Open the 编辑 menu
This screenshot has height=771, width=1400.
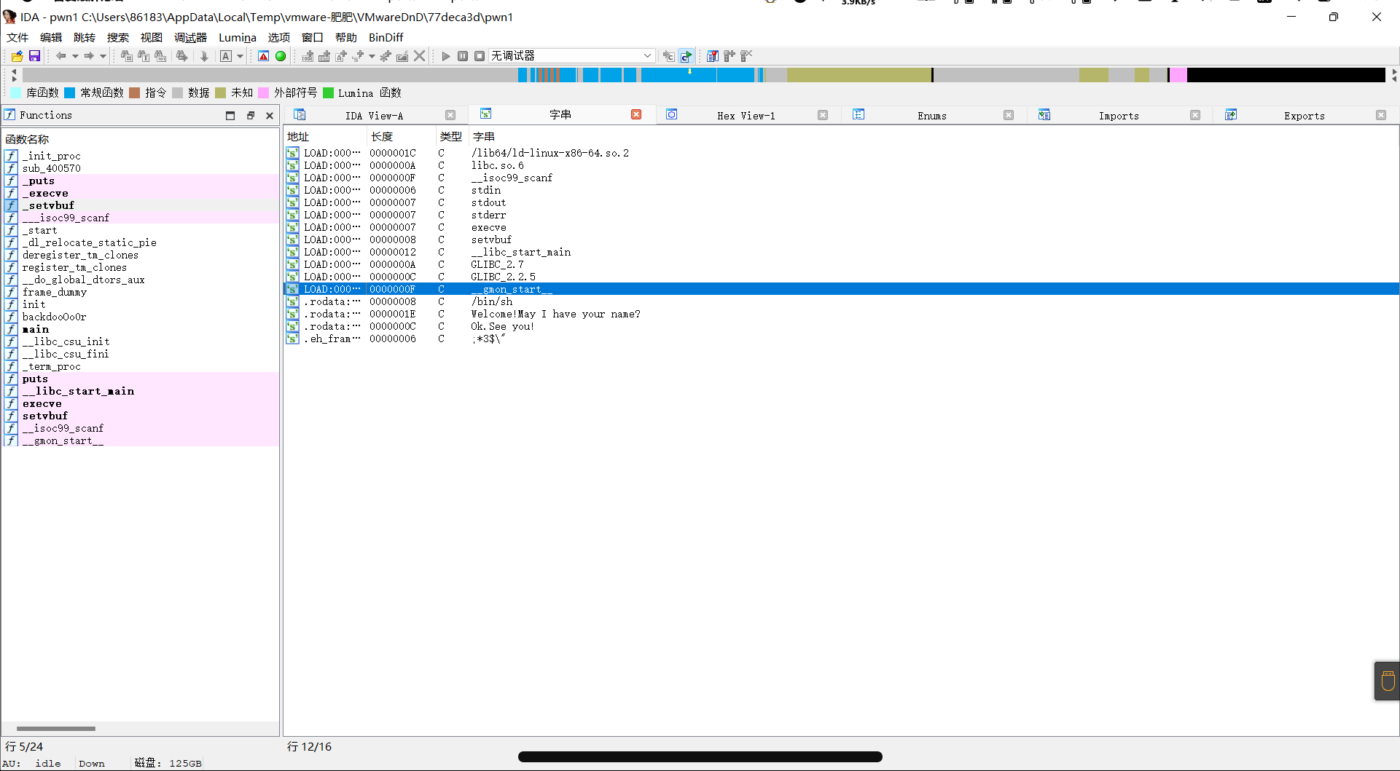pos(51,37)
